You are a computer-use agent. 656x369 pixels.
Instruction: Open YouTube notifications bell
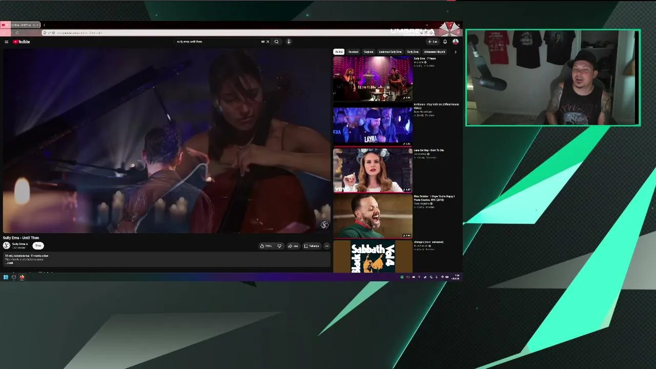[445, 42]
